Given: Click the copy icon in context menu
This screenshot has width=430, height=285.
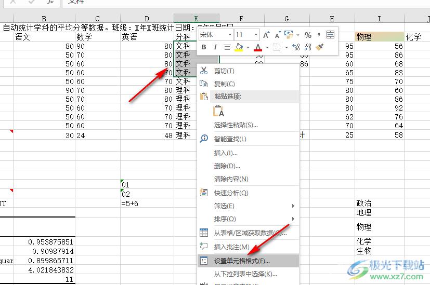Looking at the screenshot, I should [204, 84].
